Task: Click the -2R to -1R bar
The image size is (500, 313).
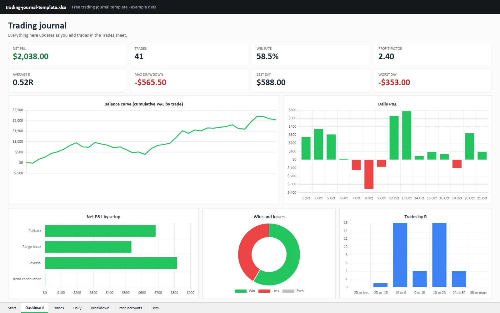Action: tap(380, 285)
